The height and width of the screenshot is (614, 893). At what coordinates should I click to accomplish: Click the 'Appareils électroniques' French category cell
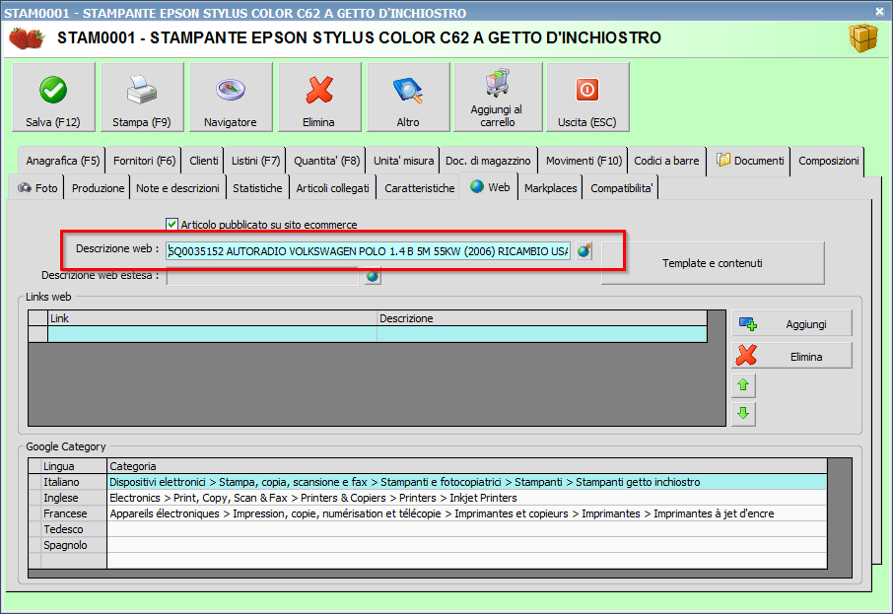(x=467, y=513)
